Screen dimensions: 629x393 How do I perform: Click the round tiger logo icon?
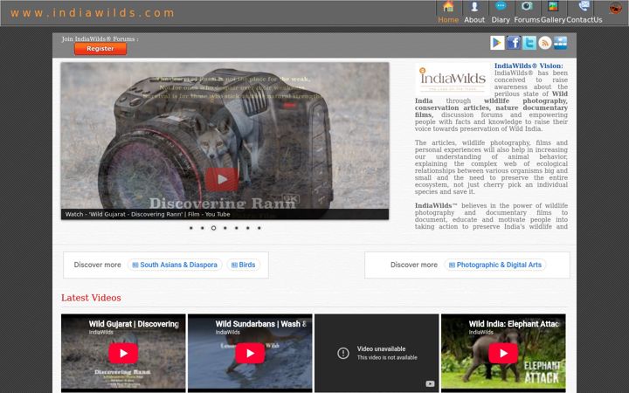click(x=615, y=8)
